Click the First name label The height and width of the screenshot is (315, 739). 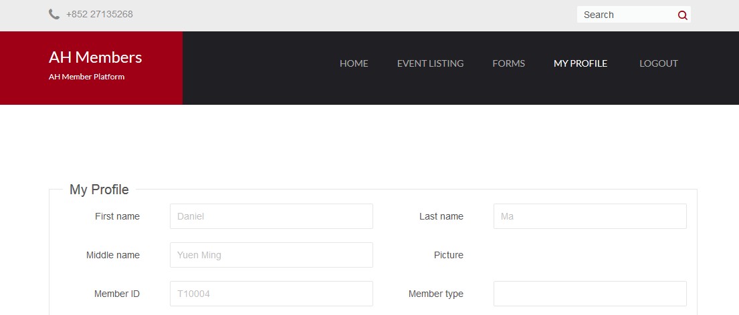click(x=117, y=216)
